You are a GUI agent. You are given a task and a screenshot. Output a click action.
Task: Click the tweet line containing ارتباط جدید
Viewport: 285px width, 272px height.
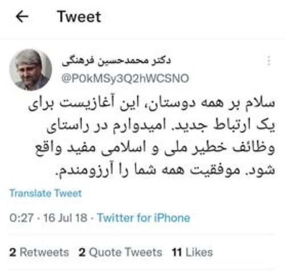click(161, 126)
